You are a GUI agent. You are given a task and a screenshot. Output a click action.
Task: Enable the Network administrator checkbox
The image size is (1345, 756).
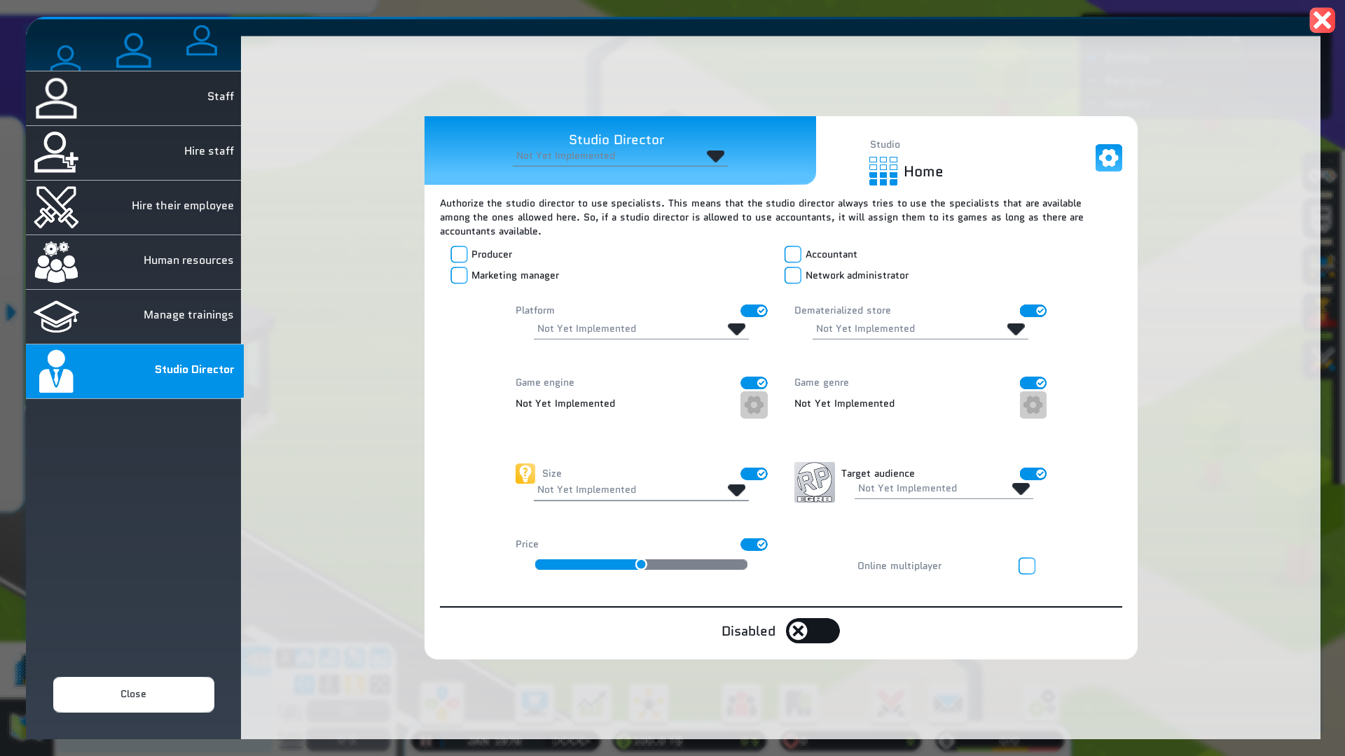(792, 275)
